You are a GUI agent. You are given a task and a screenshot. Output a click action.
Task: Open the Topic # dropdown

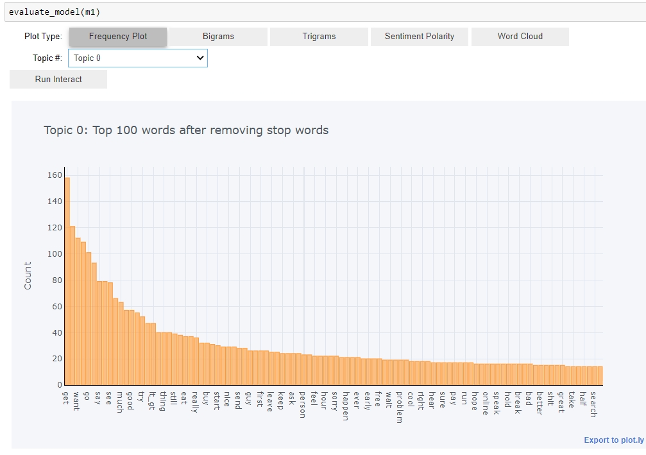tap(137, 58)
